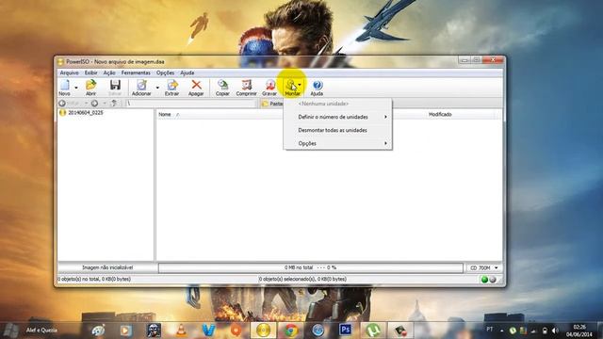Click the Pastas folders button
603x339 pixels.
coord(272,104)
